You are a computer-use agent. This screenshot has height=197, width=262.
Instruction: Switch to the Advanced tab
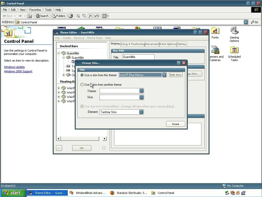152,44
